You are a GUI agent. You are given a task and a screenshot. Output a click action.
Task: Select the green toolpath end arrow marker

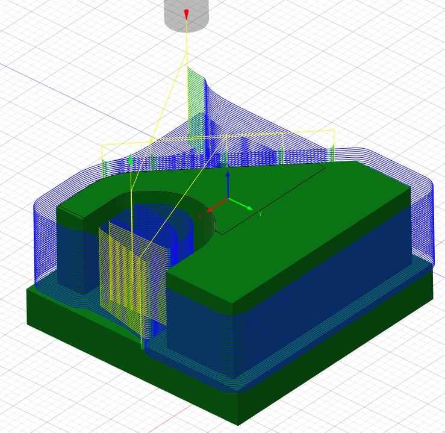point(131,159)
